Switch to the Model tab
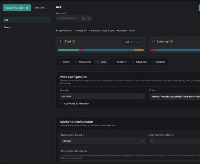Viewport: 200px width, 164px height. point(64,62)
